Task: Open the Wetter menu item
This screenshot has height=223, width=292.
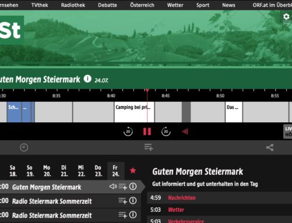Action: pos(175,5)
